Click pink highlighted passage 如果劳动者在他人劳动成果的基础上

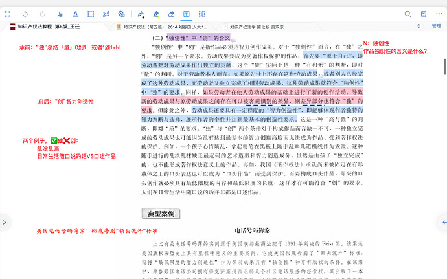coord(252,101)
